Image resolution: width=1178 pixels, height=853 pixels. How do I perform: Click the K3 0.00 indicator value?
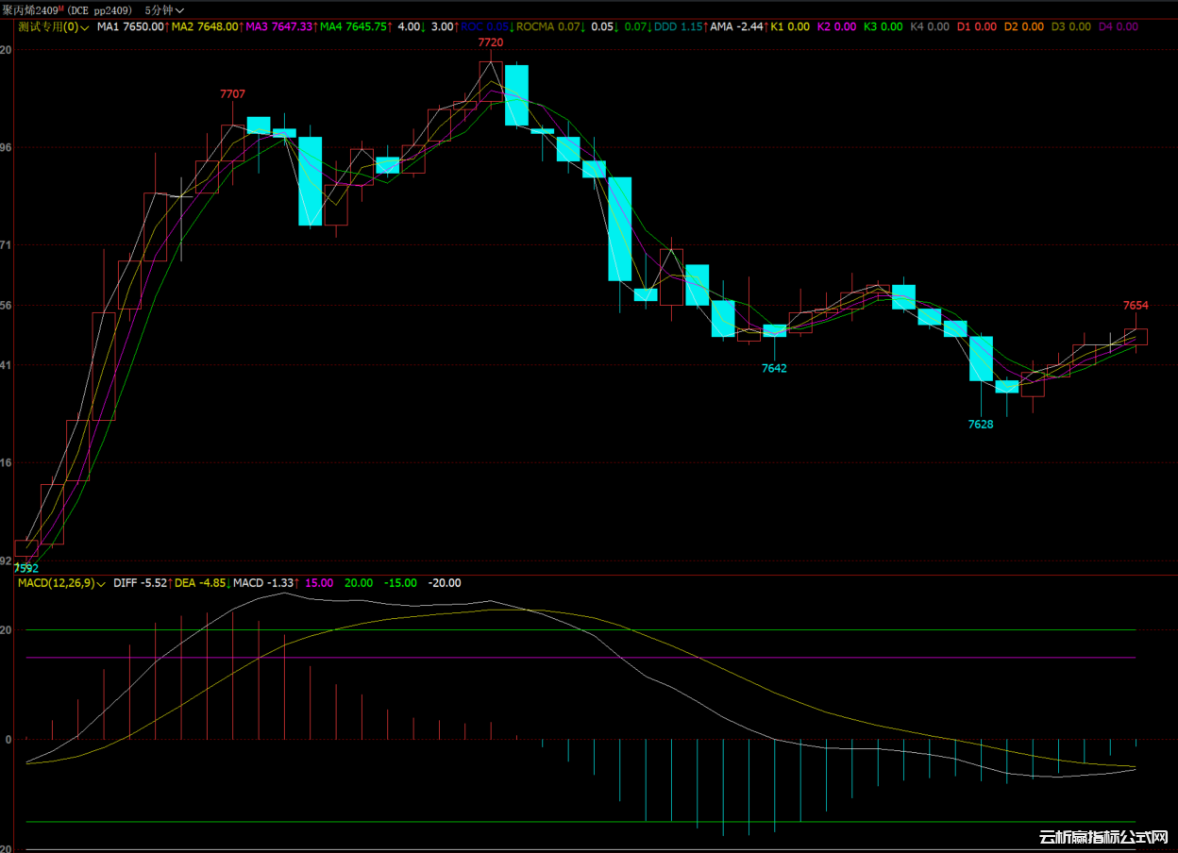(883, 26)
